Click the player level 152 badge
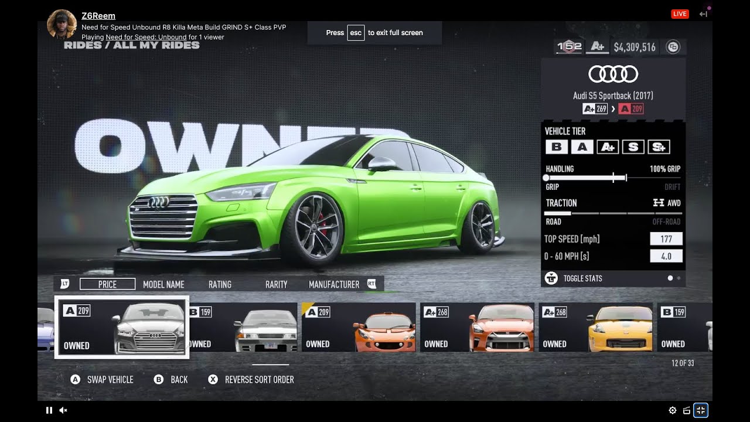Screen dimensions: 750x422 pos(569,47)
